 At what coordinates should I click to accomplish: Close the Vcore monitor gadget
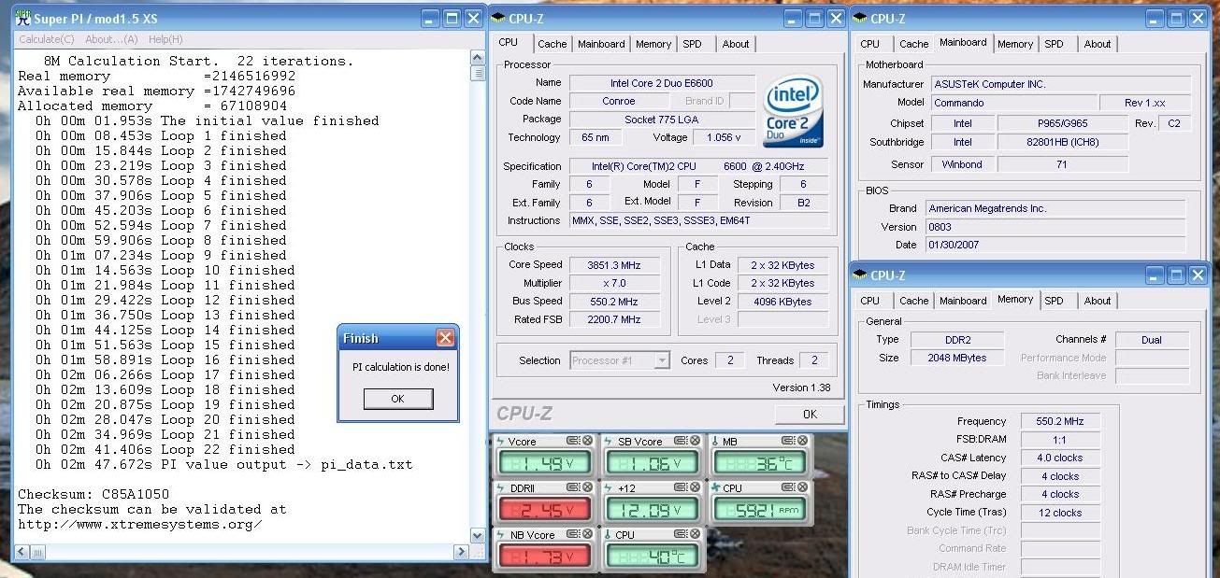(x=587, y=441)
